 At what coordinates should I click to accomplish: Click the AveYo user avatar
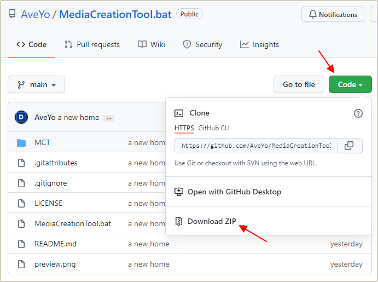tap(21, 117)
